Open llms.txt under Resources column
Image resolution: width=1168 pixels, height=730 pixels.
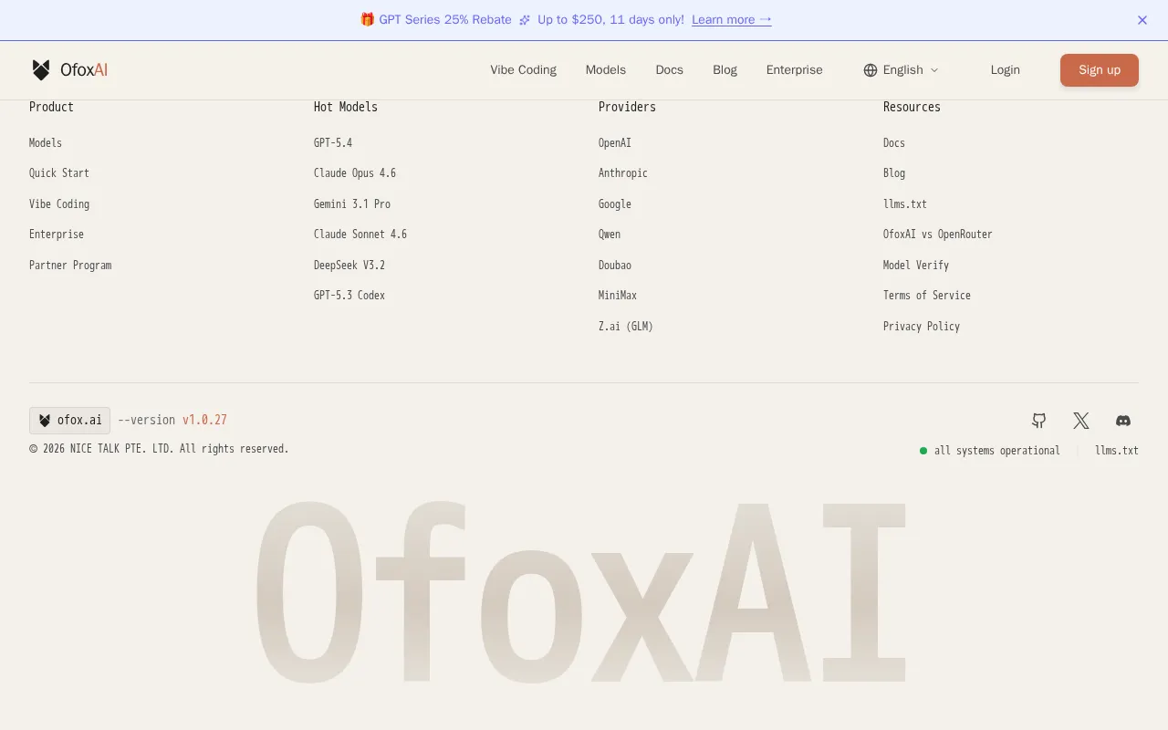pyautogui.click(x=905, y=204)
